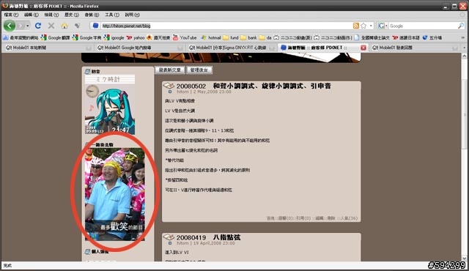Viewport: 469px width, 271px height.
Task: Open the yahoo-icon bookmark before 五分埔
Action: click(x=406, y=37)
